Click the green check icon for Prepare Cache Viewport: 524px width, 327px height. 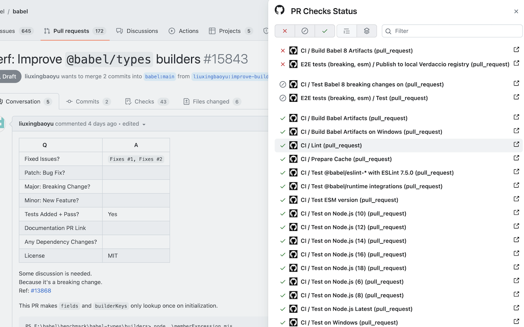point(282,159)
